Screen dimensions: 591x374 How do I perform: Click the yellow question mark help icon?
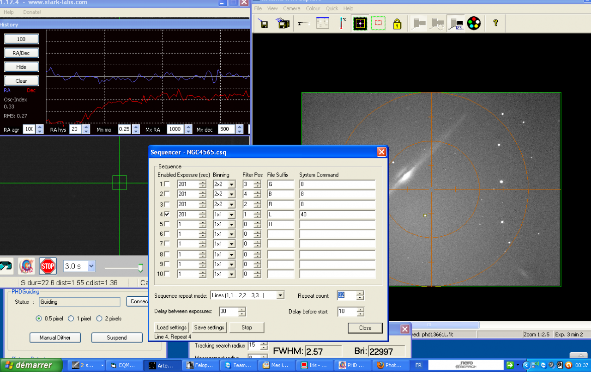[x=495, y=23]
